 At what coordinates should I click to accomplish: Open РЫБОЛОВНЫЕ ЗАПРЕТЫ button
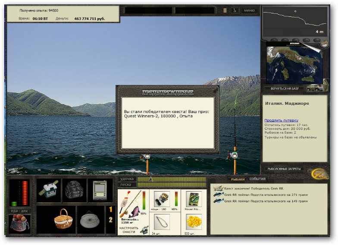pos(284,169)
